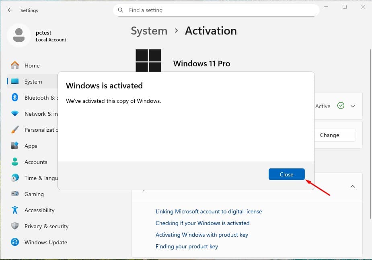
Task: Expand the Activation state chevron
Action: pyautogui.click(x=353, y=106)
